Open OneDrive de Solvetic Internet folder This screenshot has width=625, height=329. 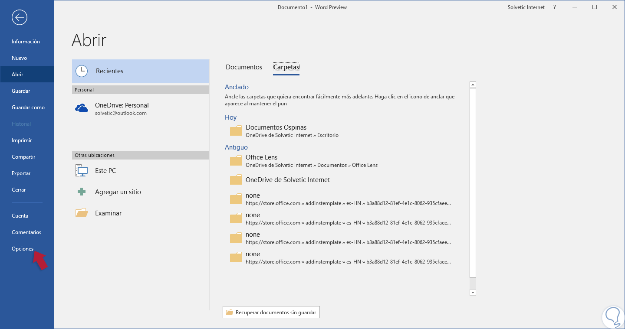pos(287,180)
